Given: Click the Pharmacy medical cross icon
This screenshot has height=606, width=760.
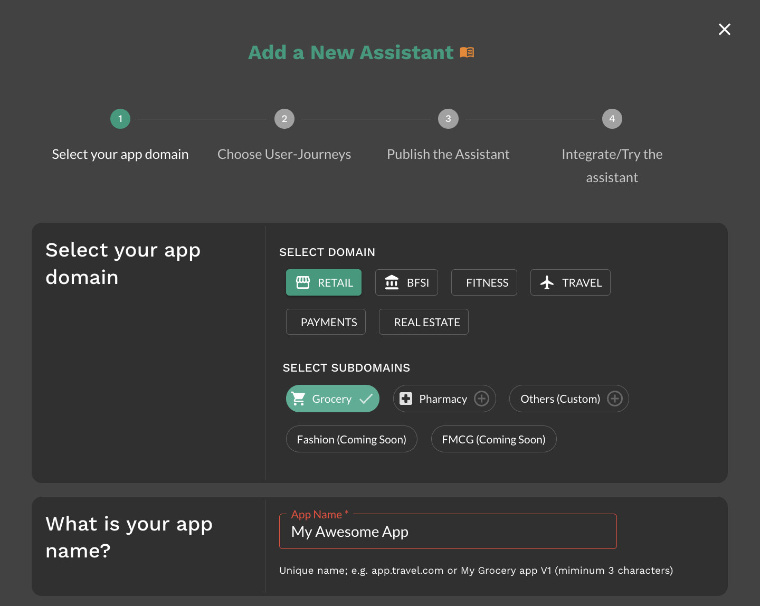Looking at the screenshot, I should tap(406, 399).
